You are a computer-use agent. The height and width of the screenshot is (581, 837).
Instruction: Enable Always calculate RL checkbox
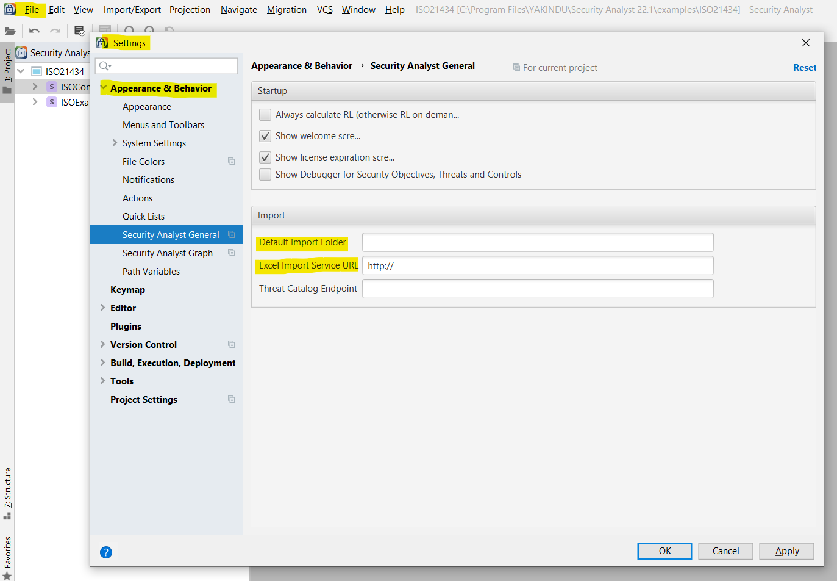(265, 115)
